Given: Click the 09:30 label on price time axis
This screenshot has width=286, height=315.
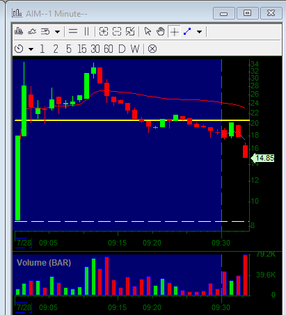Looking at the screenshot, I should [221, 243].
